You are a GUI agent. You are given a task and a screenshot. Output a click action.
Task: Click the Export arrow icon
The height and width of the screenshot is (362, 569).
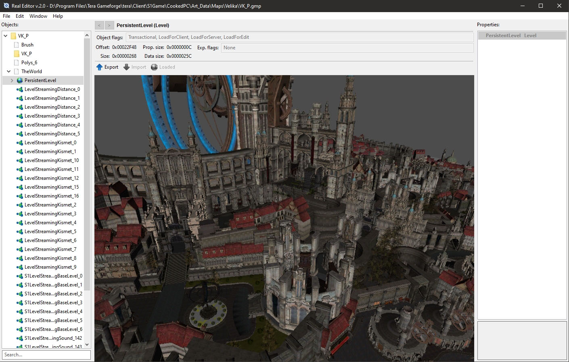[x=99, y=67]
